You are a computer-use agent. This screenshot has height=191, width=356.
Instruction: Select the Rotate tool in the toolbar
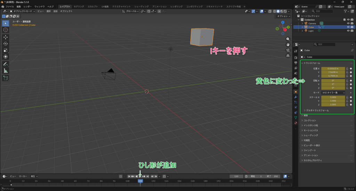6,43
